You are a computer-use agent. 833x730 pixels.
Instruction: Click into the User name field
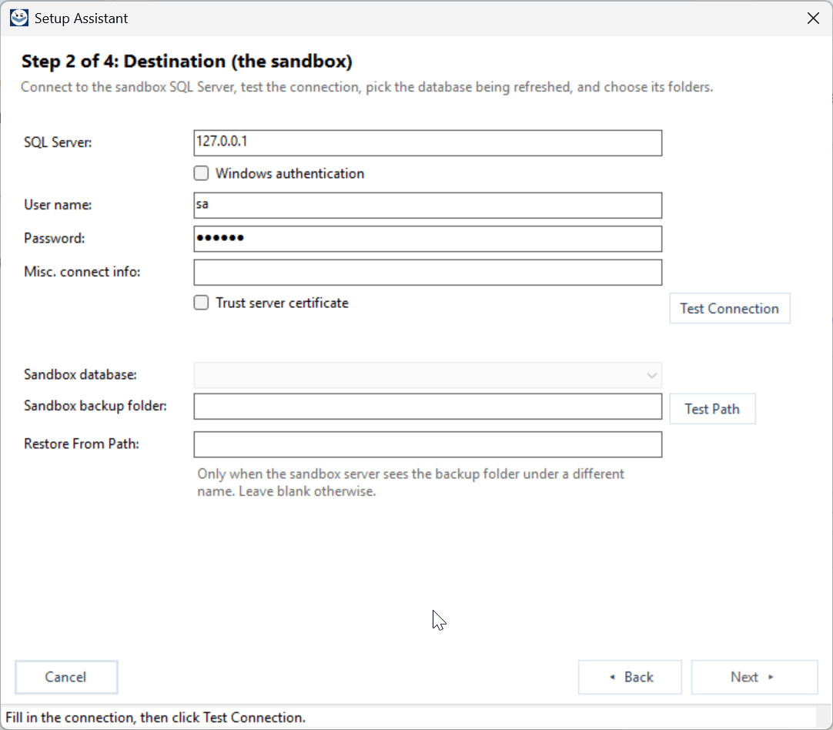click(427, 205)
